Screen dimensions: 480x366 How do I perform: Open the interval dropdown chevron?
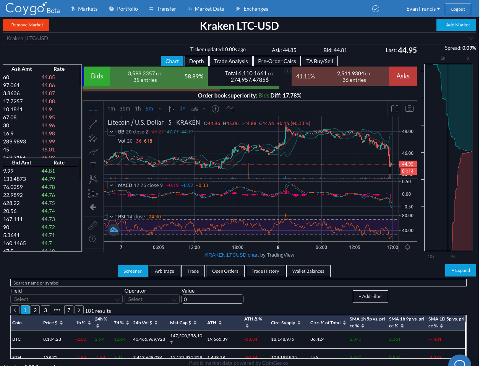[x=160, y=109]
